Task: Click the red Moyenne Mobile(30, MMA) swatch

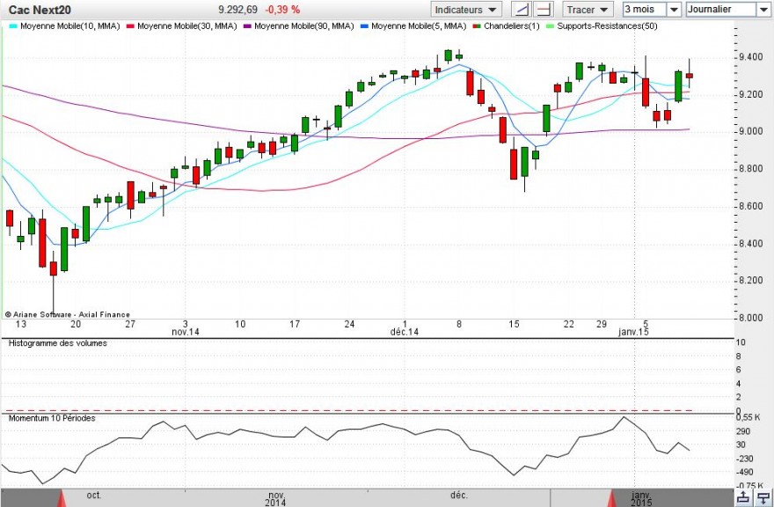Action: click(x=130, y=26)
